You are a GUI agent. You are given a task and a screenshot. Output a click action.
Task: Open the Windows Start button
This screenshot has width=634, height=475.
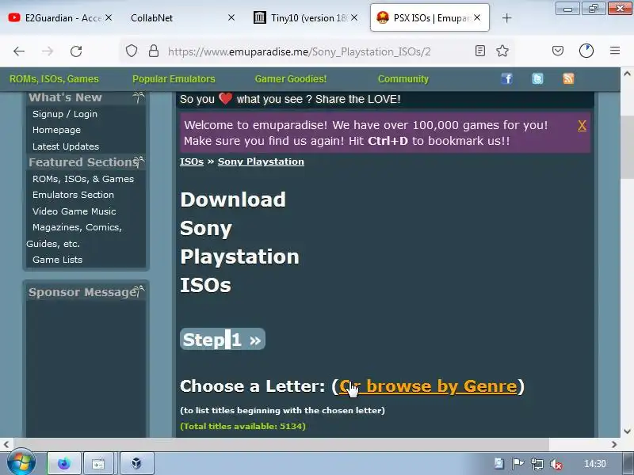pos(21,463)
